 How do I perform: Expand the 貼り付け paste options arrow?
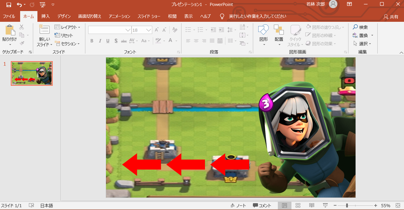(10, 45)
